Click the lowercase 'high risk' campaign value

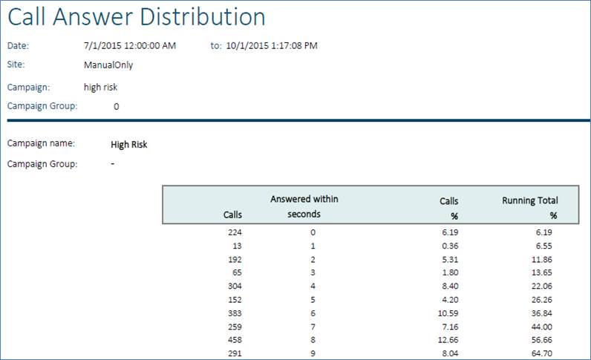coord(101,87)
